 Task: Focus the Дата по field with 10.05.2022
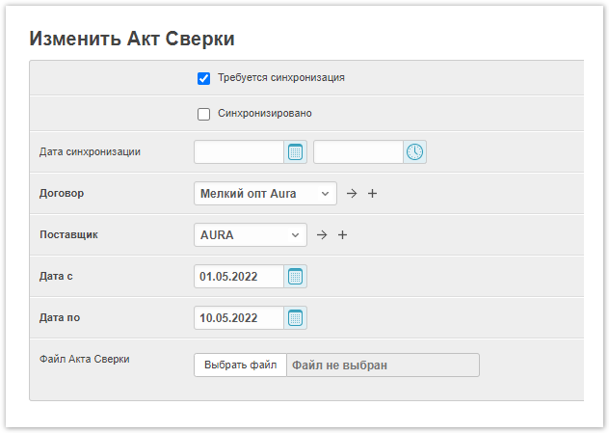tap(239, 318)
